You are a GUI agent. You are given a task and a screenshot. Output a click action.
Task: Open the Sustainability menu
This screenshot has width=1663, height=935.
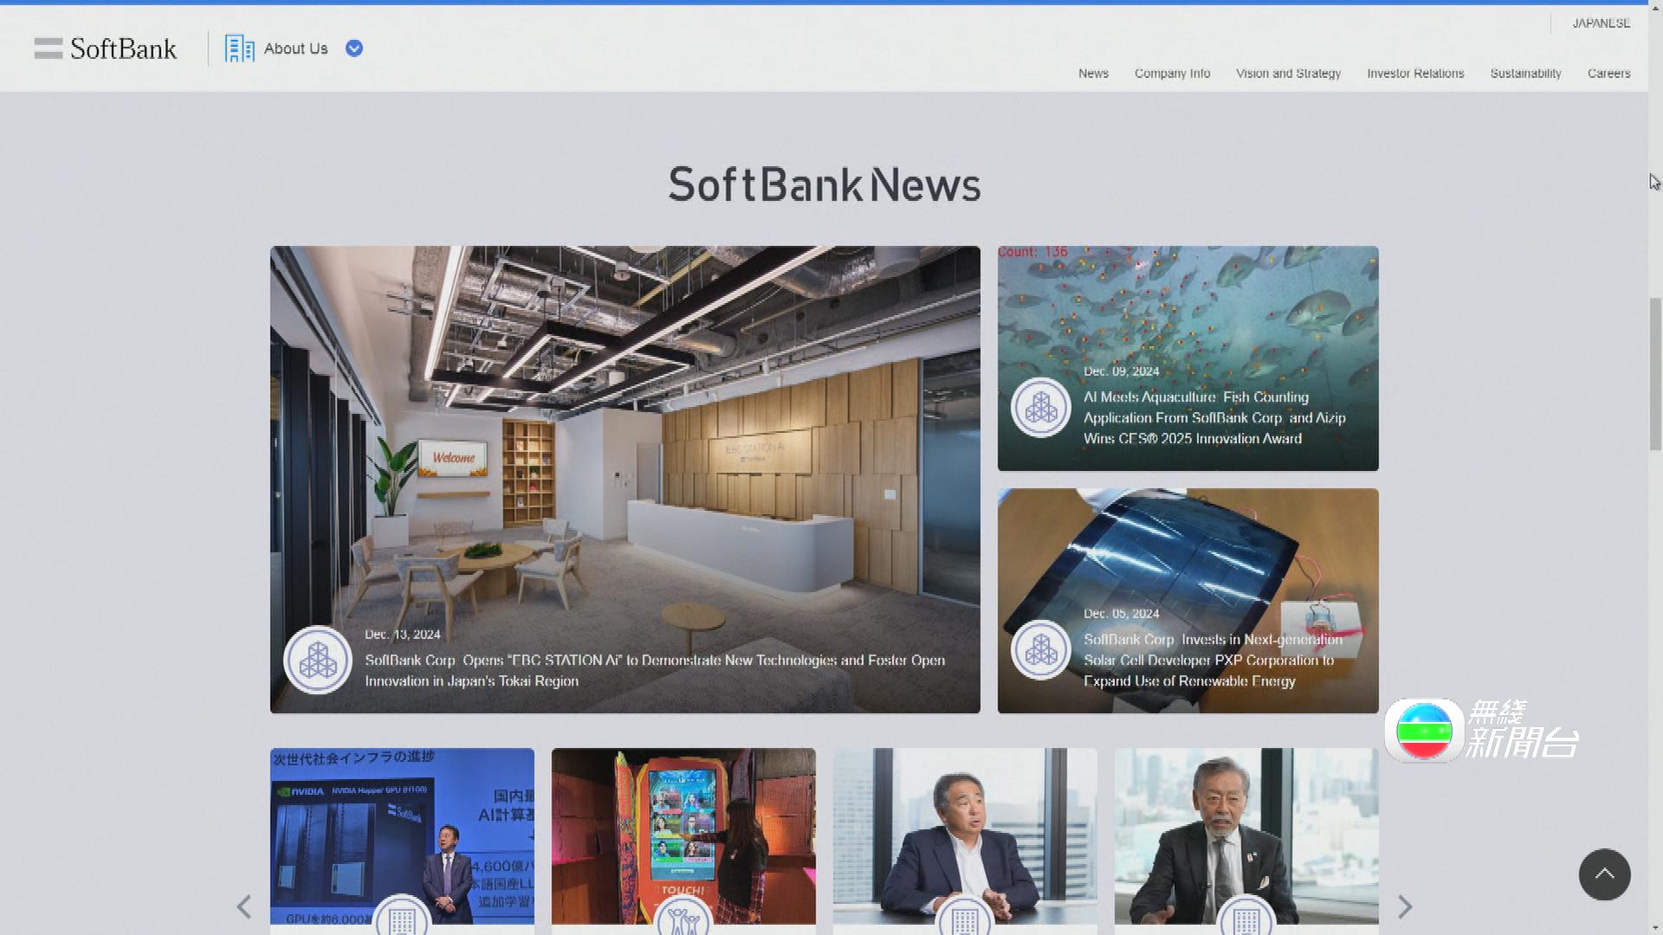point(1525,74)
